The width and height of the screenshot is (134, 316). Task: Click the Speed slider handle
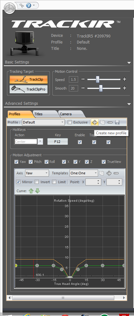pos(97,79)
